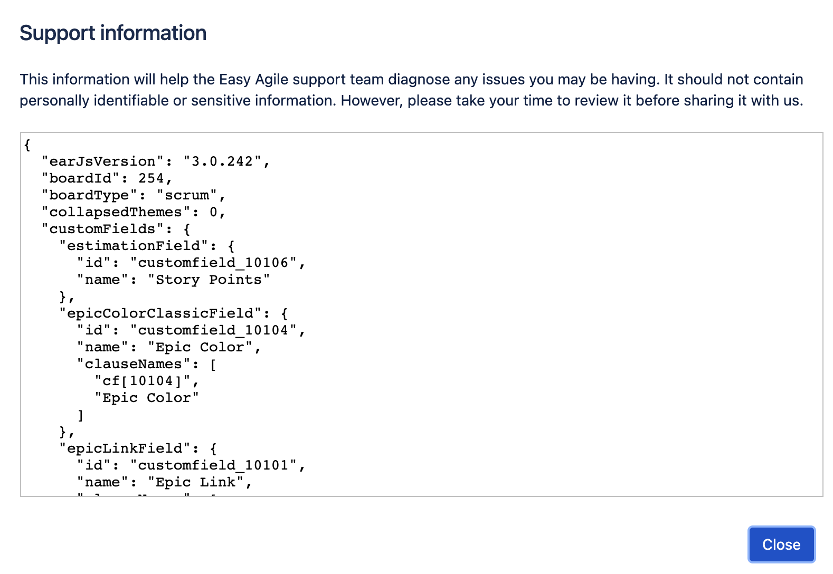Click the "3.0.242" version value
Viewport: 833px width, 574px height.
point(222,161)
